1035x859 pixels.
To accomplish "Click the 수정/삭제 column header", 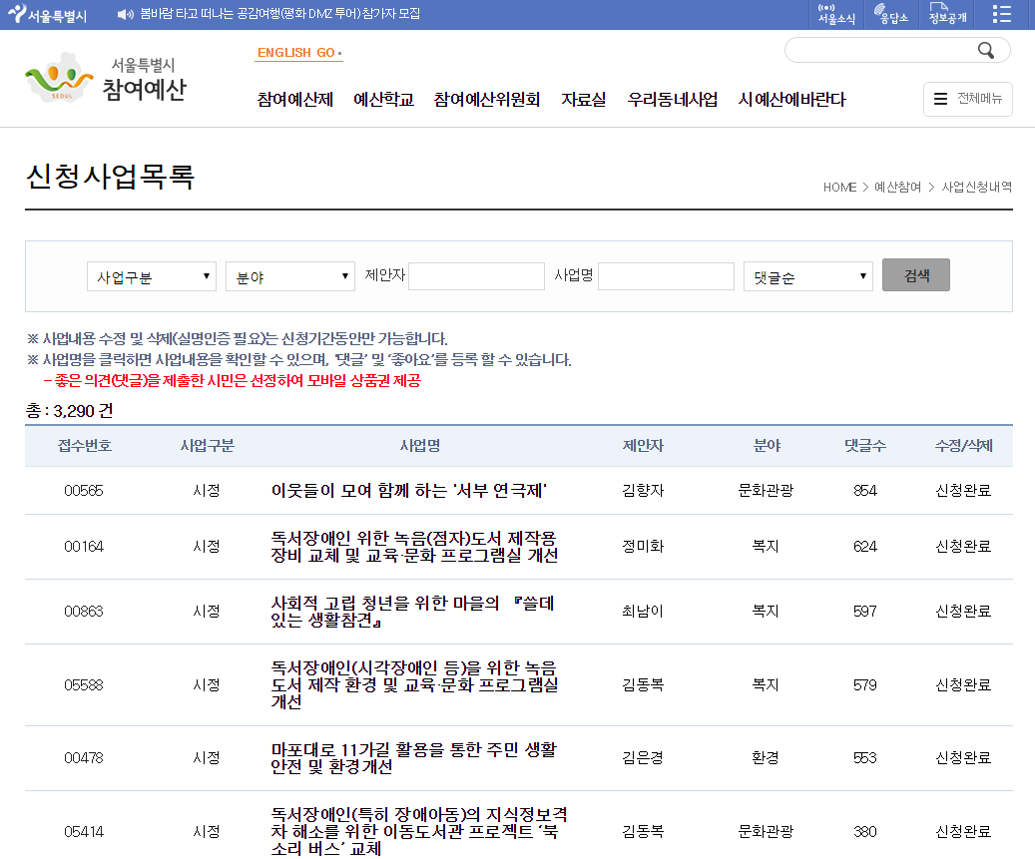I will pyautogui.click(x=964, y=446).
